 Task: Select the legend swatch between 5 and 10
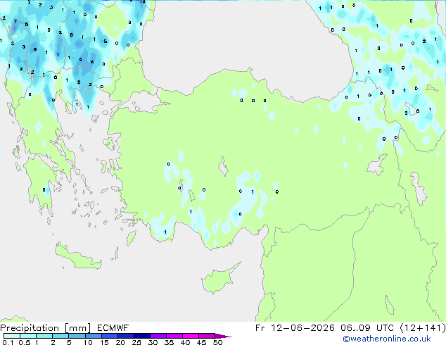pyautogui.click(x=77, y=336)
